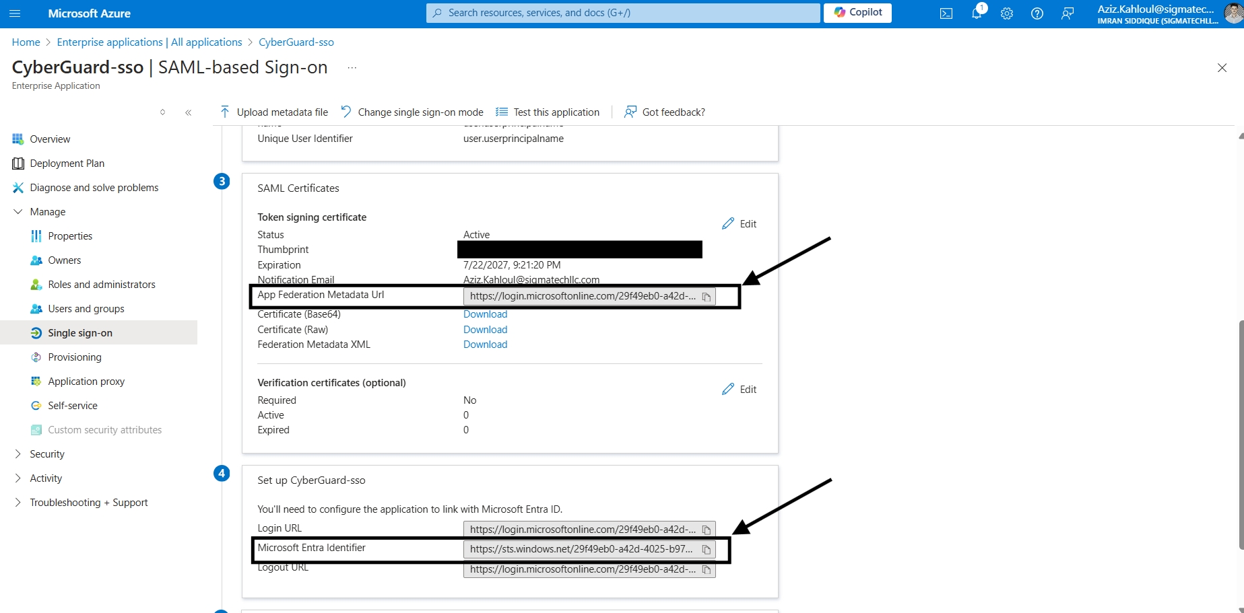Viewport: 1244px width, 613px height.
Task: Open the Cloud Shell icon
Action: point(946,13)
